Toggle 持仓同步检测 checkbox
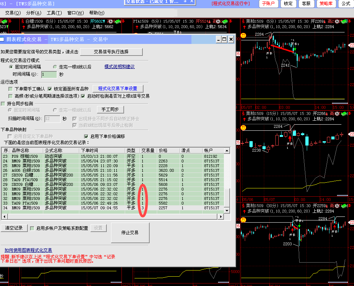The height and width of the screenshot is (286, 354). click(3, 104)
